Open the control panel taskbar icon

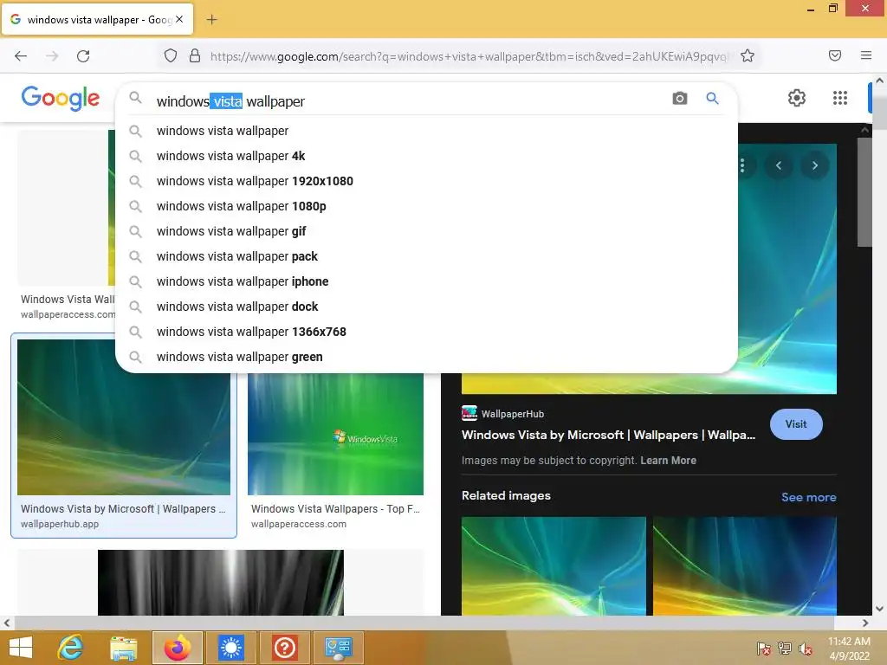tap(339, 648)
